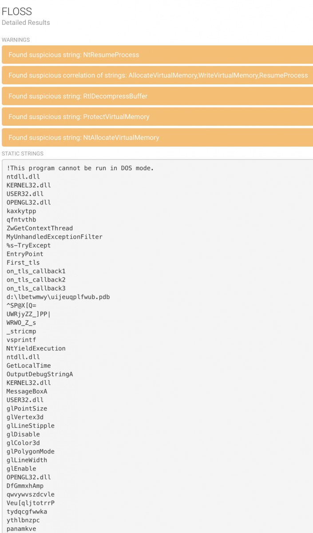This screenshot has width=313, height=533.
Task: Select the ZwGetContextThread string
Action: [x=40, y=228]
